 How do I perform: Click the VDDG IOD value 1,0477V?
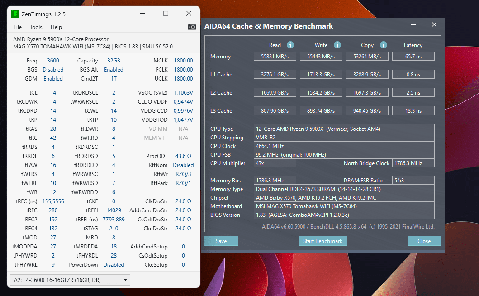click(183, 119)
